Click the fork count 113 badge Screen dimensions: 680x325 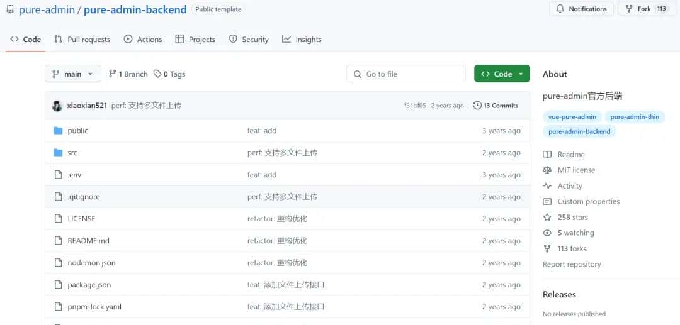click(x=661, y=9)
